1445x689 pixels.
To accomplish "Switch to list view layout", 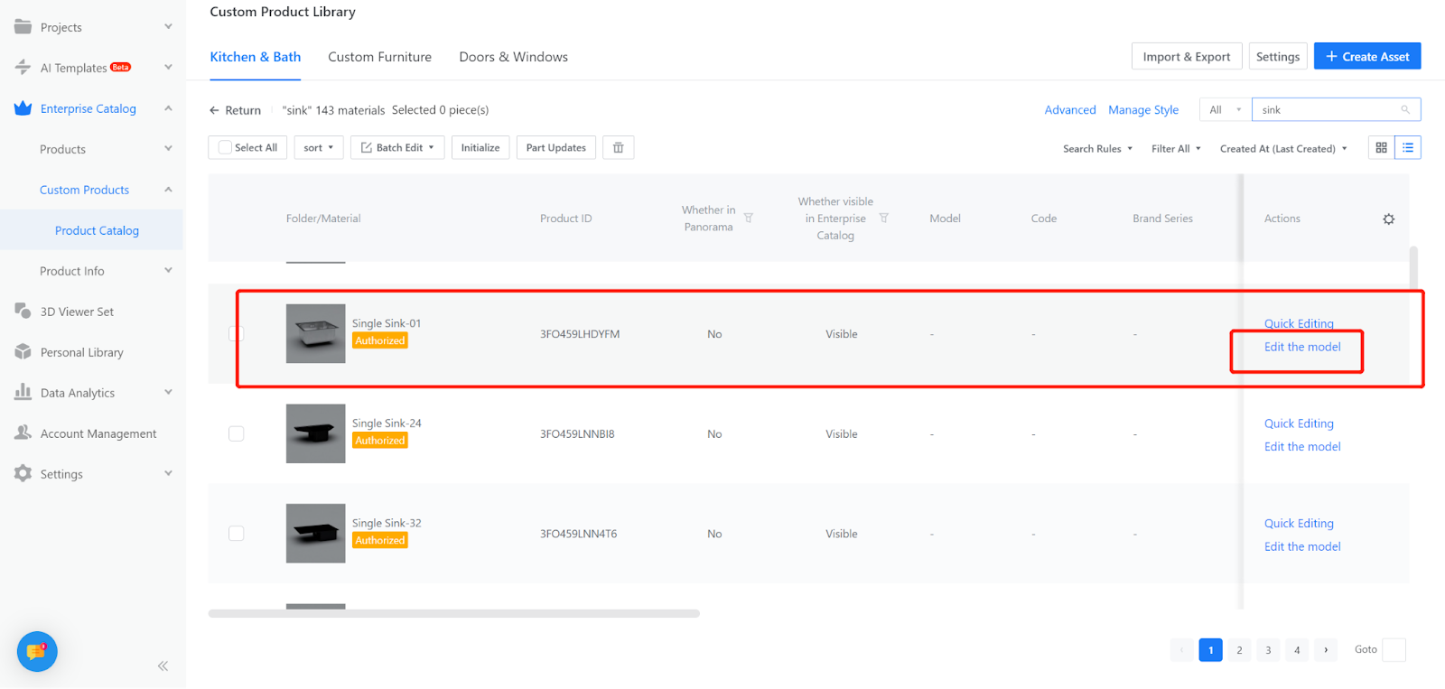I will click(x=1408, y=148).
